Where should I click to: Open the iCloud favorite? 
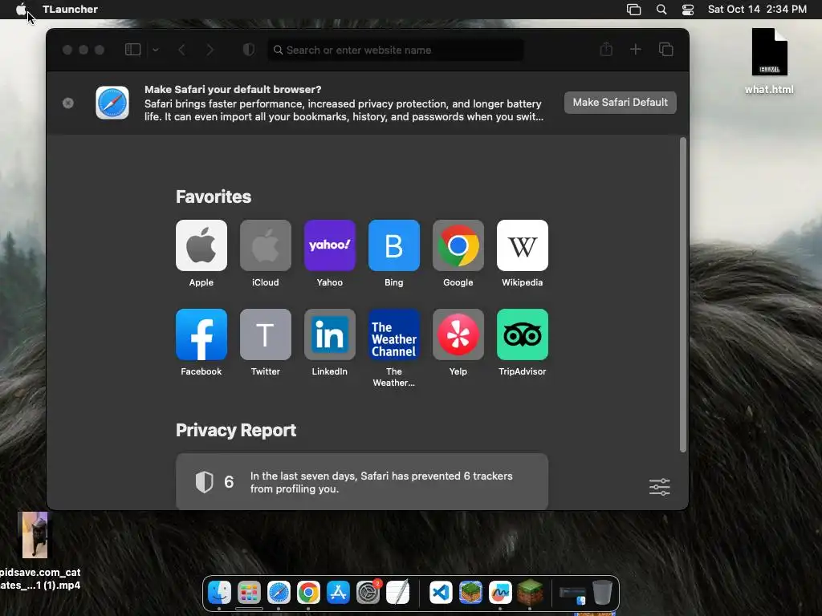[265, 245]
